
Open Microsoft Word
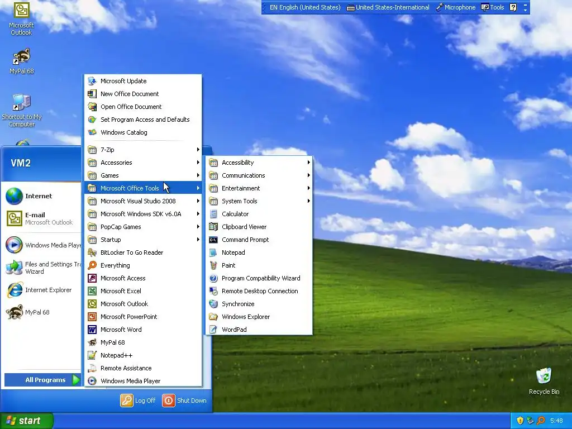pyautogui.click(x=142, y=330)
